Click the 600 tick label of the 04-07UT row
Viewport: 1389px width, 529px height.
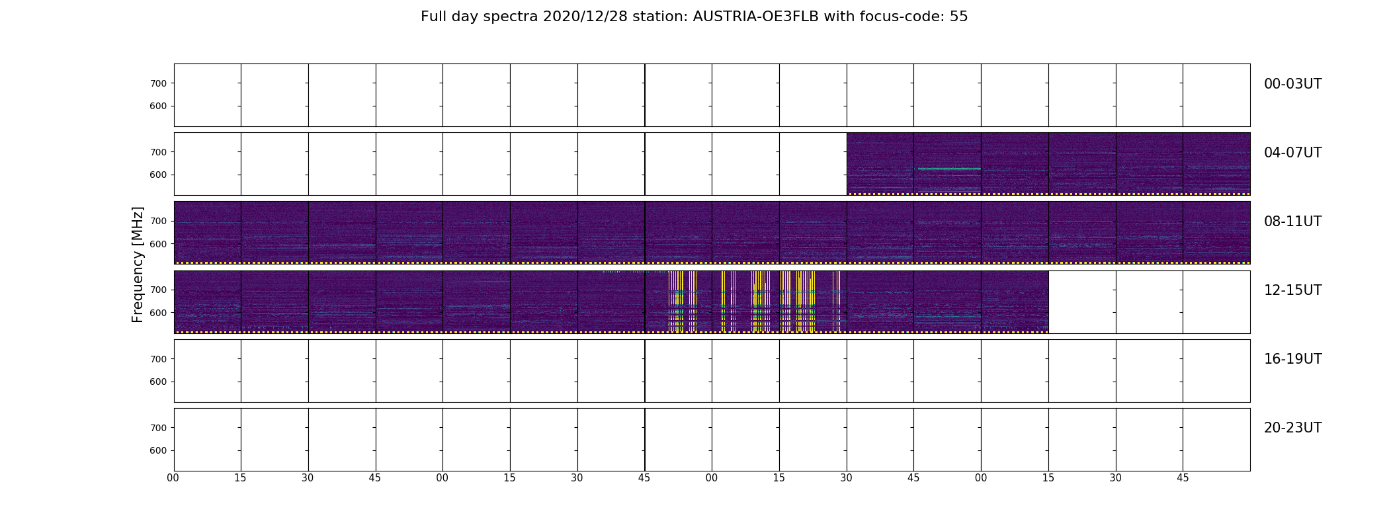pos(158,175)
